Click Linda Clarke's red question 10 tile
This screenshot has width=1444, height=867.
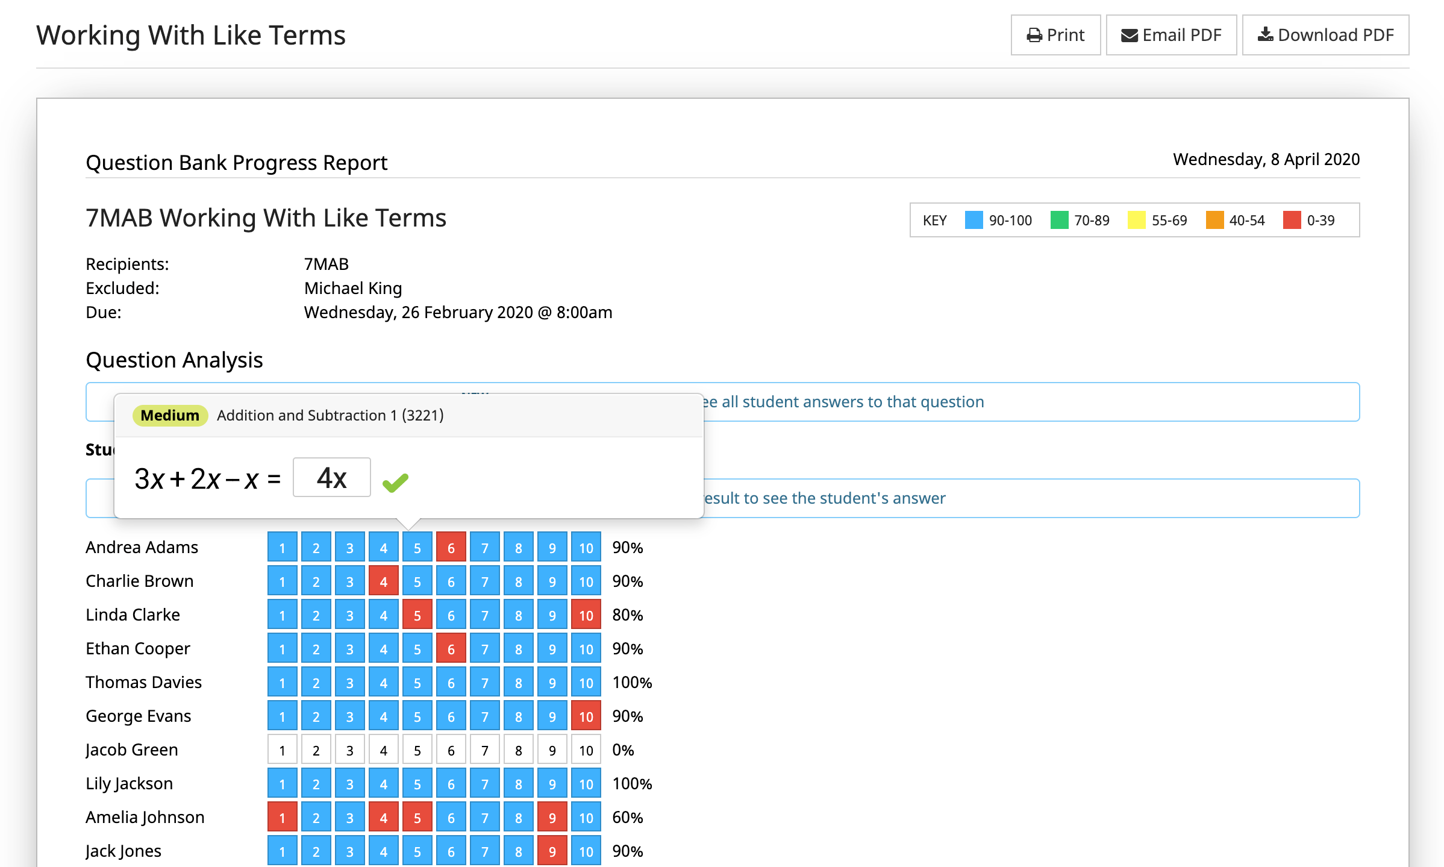pyautogui.click(x=586, y=615)
